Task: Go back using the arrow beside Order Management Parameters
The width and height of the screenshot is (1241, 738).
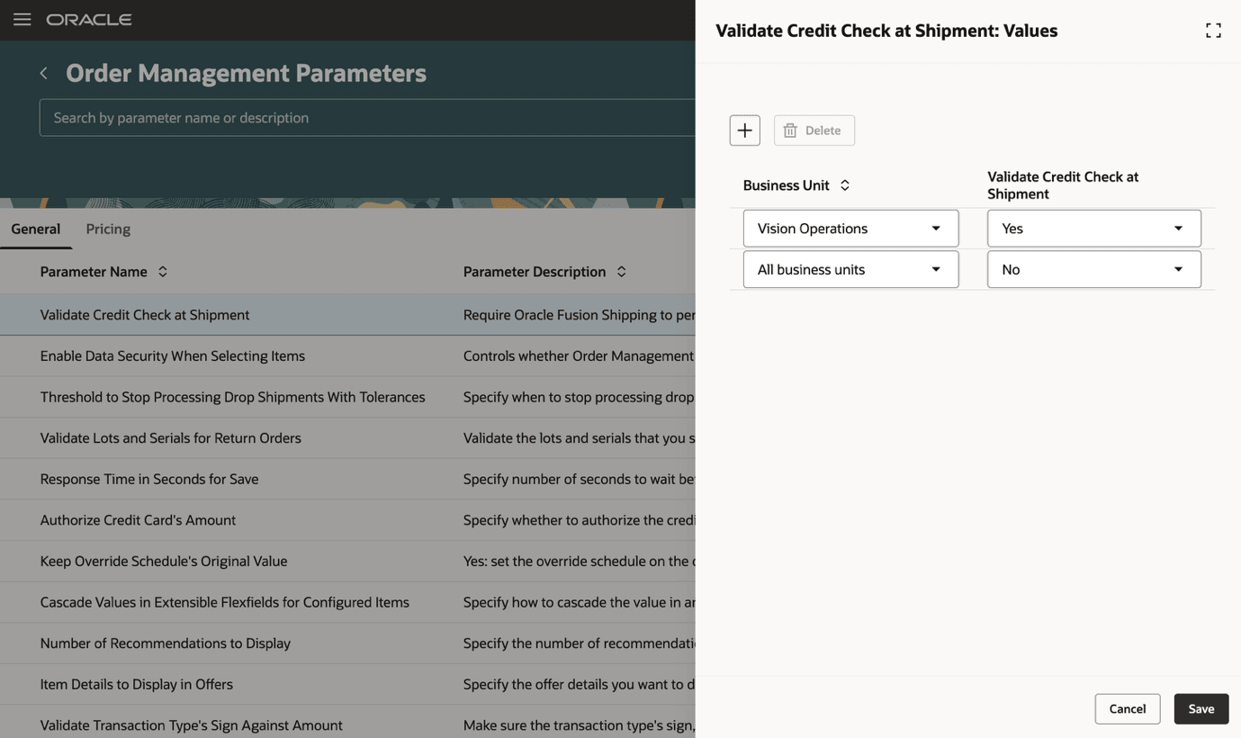Action: (x=43, y=73)
